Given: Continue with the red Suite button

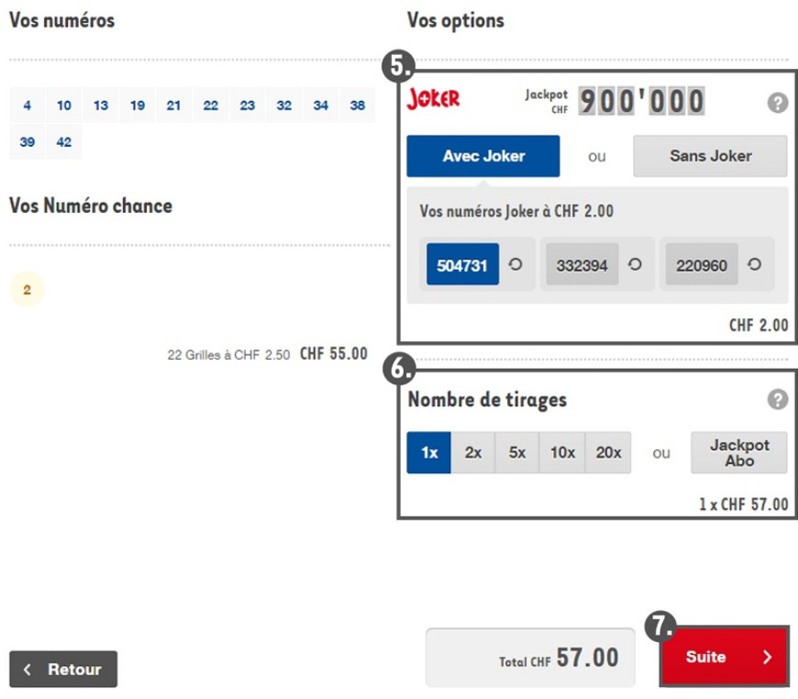Looking at the screenshot, I should click(724, 657).
